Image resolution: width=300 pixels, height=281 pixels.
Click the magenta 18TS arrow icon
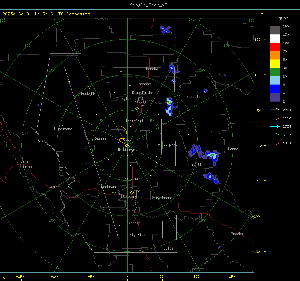(275, 143)
